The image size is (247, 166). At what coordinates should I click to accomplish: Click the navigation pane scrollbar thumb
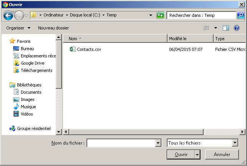click(59, 64)
